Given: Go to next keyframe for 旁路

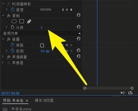Looking at the screenshot, I should coord(72,45).
